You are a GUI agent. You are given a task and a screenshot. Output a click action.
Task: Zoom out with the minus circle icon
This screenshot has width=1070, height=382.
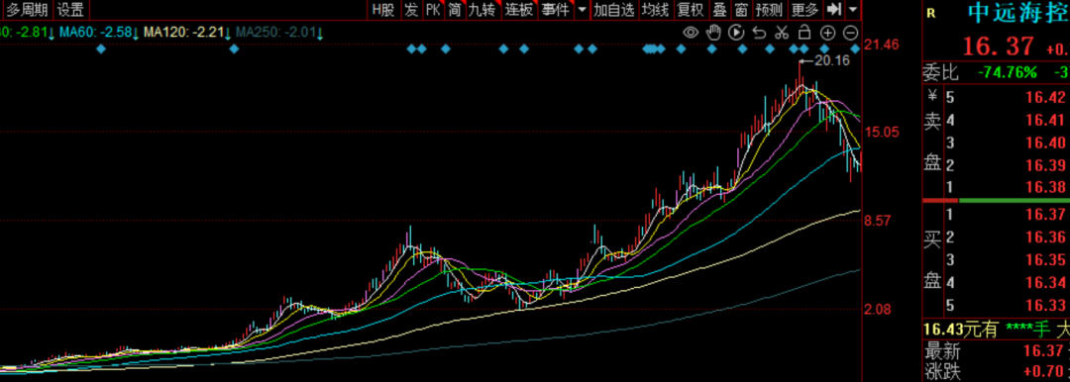(850, 32)
